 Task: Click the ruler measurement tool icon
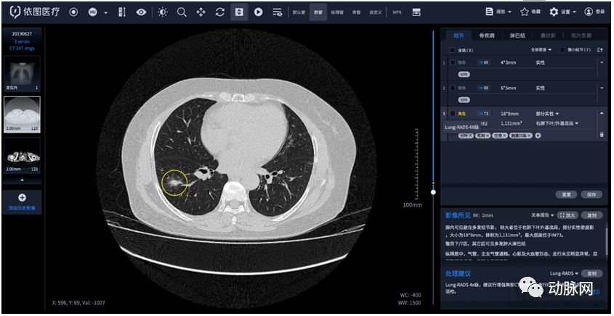pos(121,12)
